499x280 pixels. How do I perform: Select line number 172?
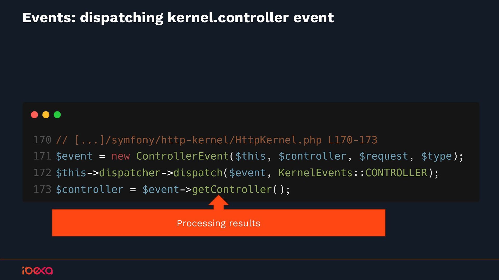(x=42, y=173)
